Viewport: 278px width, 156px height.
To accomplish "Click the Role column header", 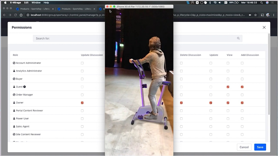I will pyautogui.click(x=15, y=55).
